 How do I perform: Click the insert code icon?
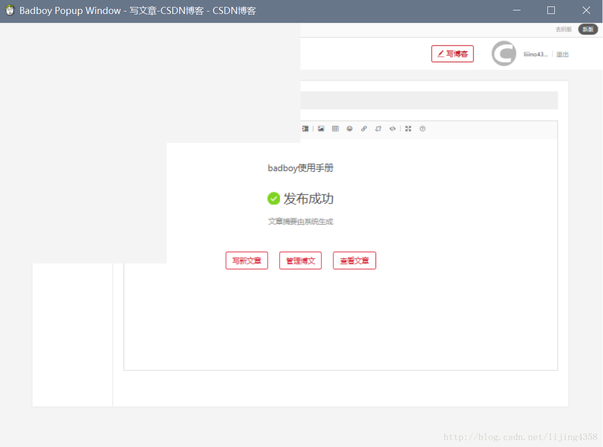[392, 129]
